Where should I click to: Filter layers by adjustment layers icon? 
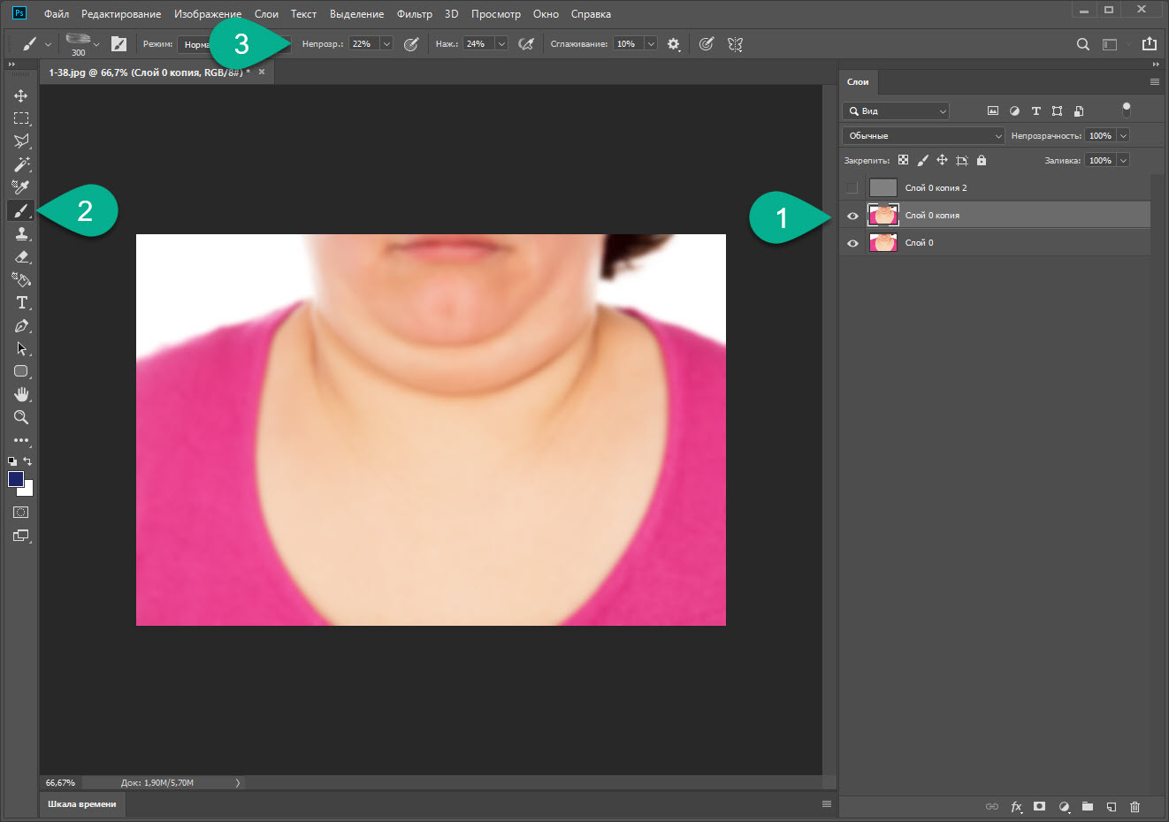1014,110
